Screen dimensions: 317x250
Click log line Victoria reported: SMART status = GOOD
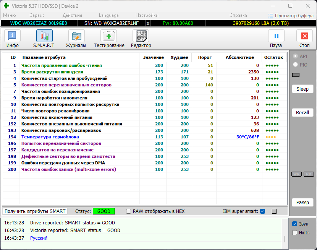75,231
